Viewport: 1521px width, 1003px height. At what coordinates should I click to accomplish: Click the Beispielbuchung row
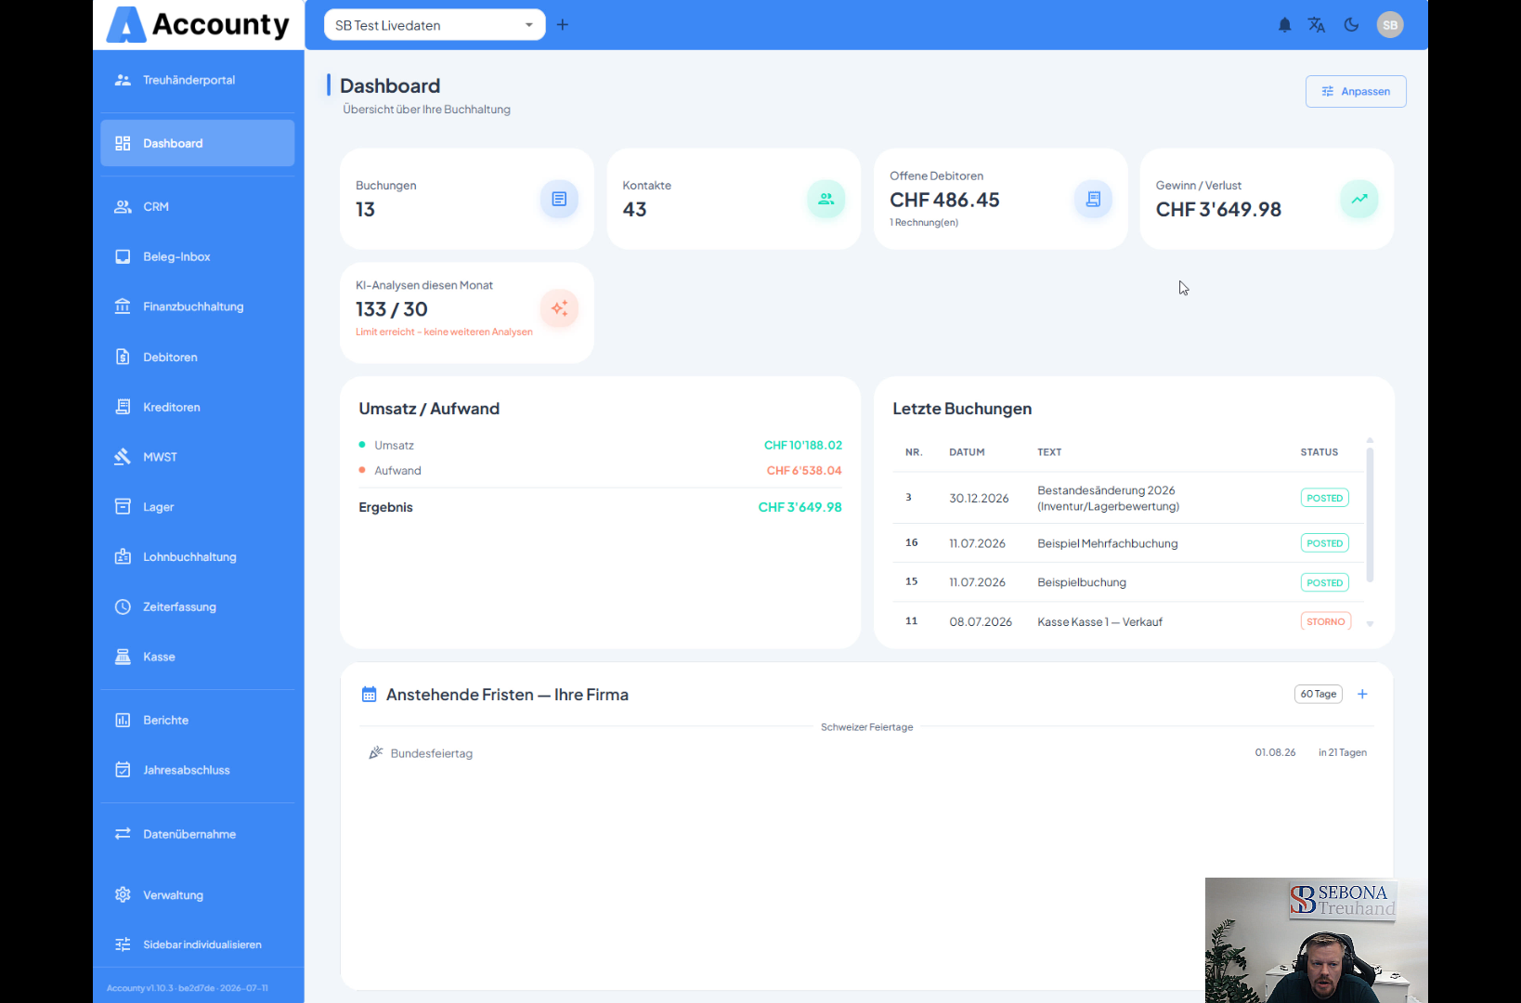click(1127, 582)
